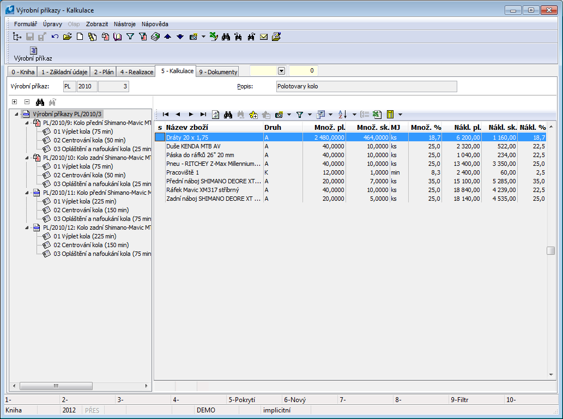563x419 pixels.
Task: Open the Nástroje menu
Action: [124, 24]
